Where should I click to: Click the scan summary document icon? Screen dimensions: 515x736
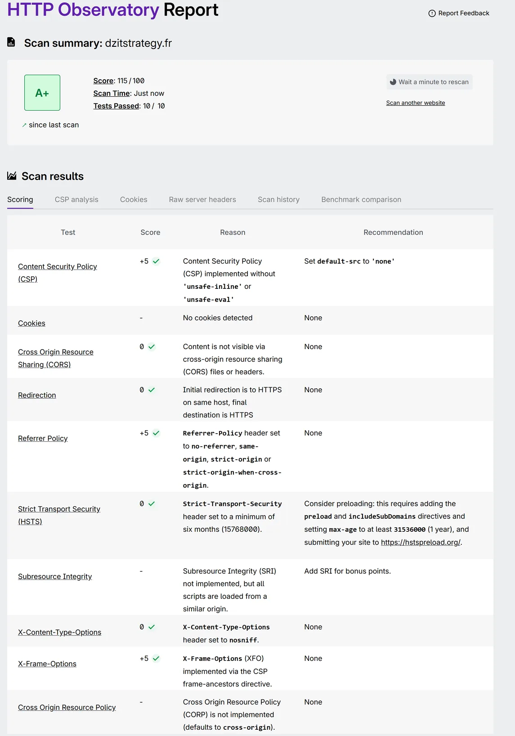(x=11, y=42)
